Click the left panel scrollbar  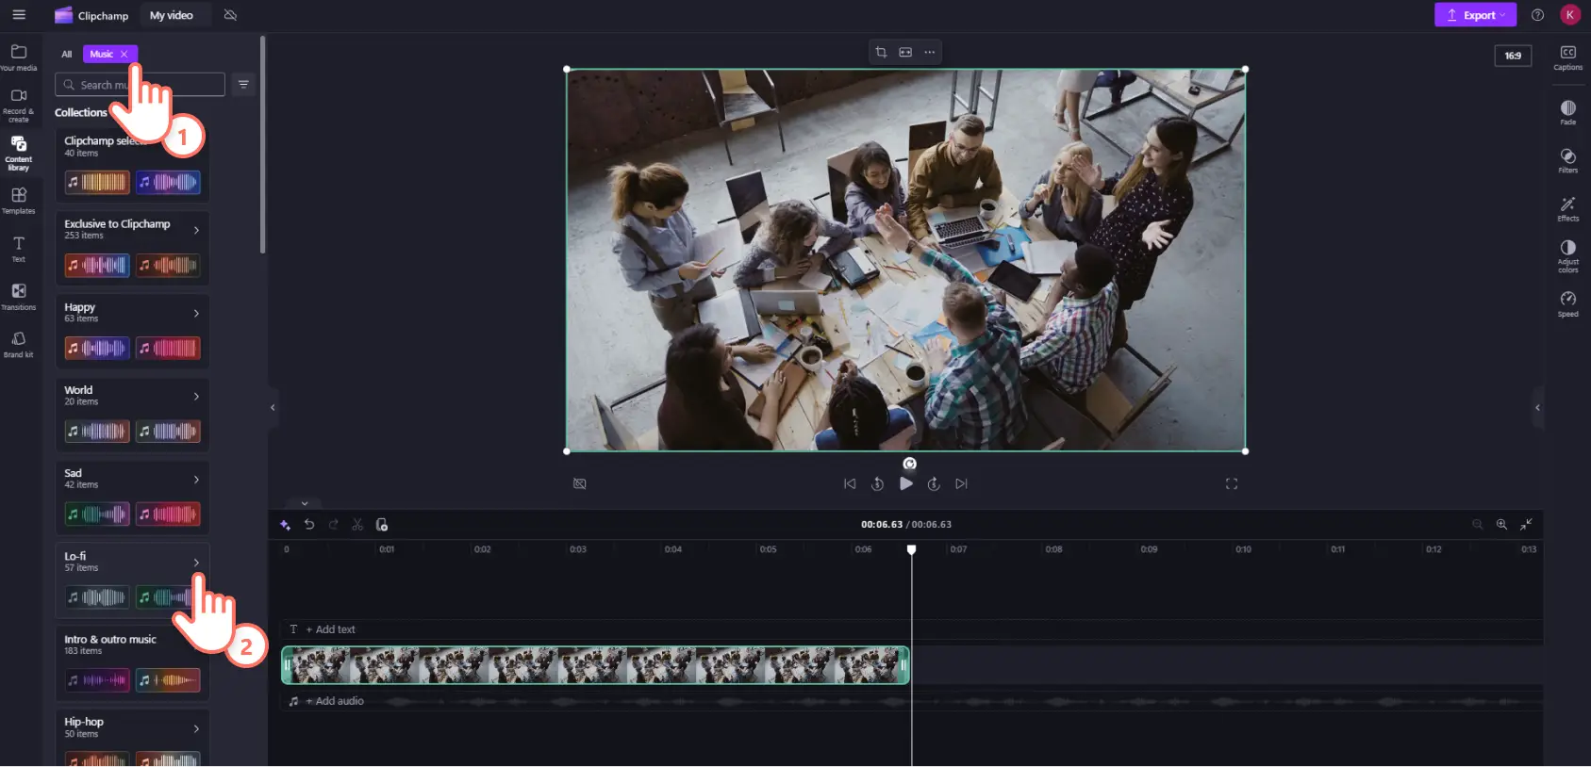(263, 144)
